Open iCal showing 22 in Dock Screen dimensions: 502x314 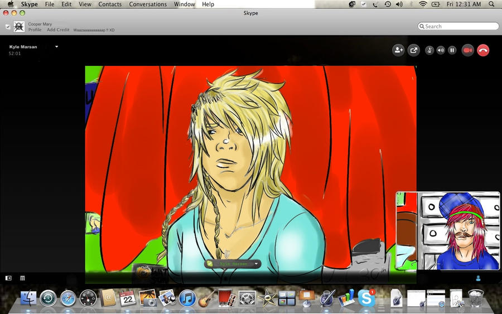click(127, 298)
